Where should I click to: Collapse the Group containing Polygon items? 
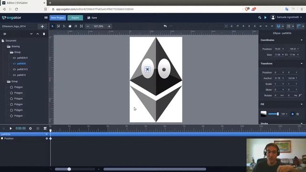[9, 81]
